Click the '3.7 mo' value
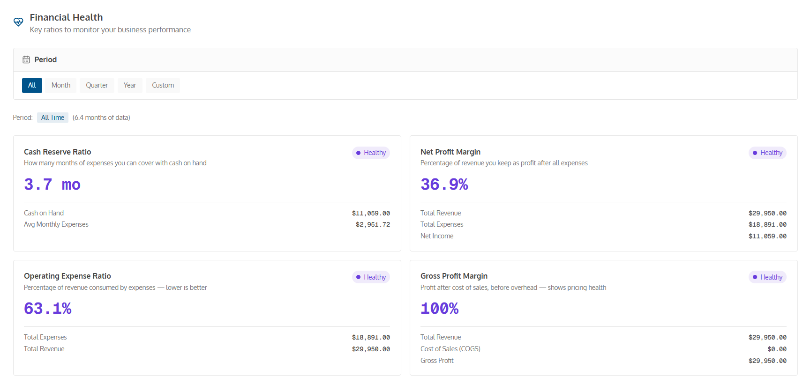This screenshot has height=384, width=810. point(52,185)
